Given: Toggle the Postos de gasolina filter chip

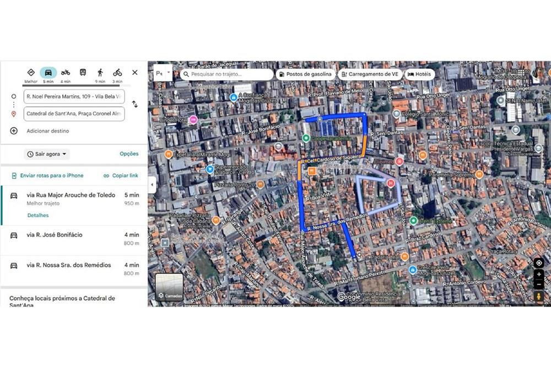Looking at the screenshot, I should [x=305, y=74].
